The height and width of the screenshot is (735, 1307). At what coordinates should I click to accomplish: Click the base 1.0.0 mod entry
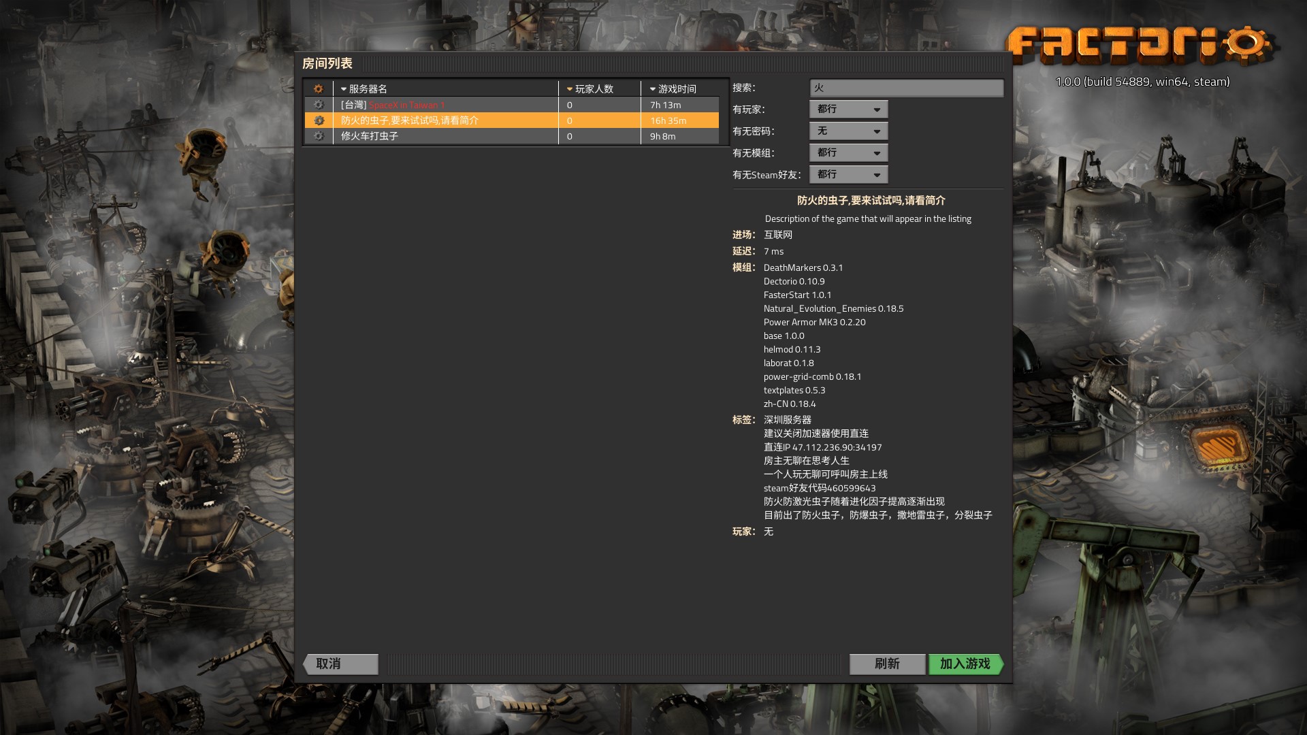[784, 336]
